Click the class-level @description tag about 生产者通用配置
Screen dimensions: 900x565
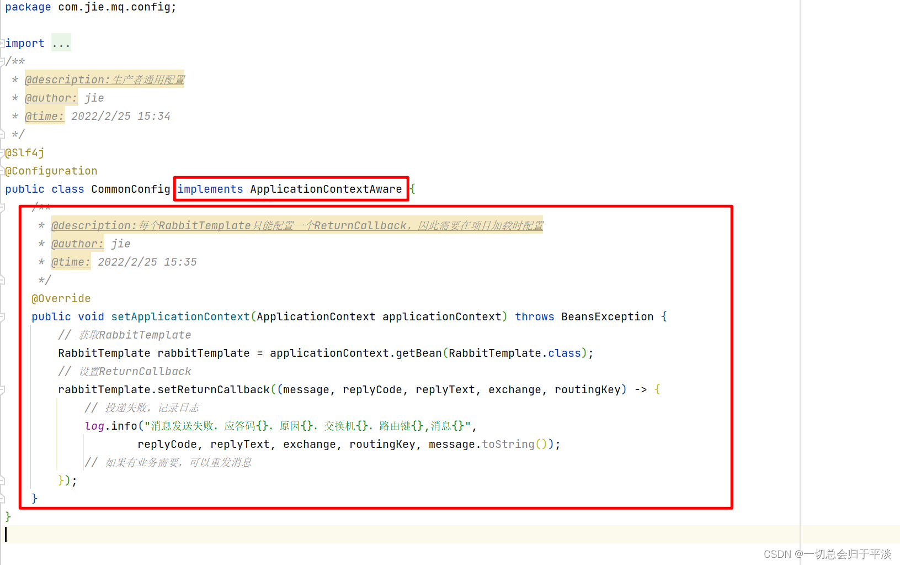105,80
